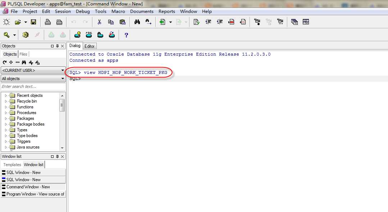
Task: Switch to the Editor tab
Action: click(x=89, y=46)
